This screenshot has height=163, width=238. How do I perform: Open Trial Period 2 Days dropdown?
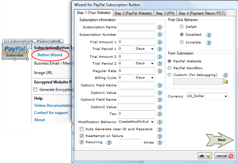[x=145, y=63]
